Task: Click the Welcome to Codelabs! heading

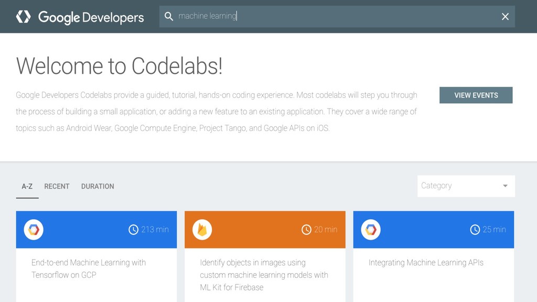Action: click(119, 66)
